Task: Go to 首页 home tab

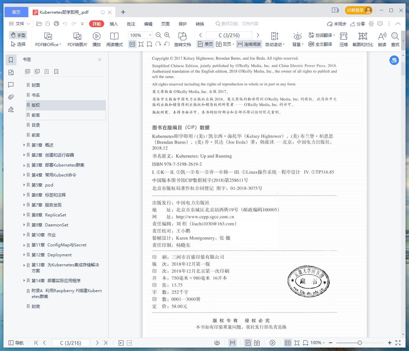Action: click(16, 12)
